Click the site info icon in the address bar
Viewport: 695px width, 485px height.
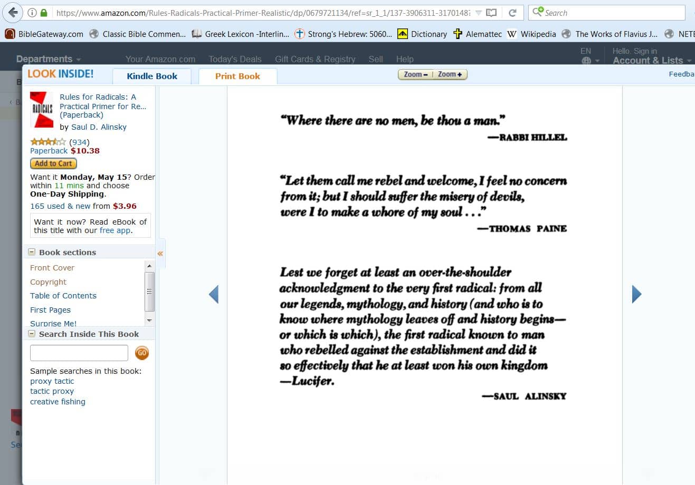tap(32, 13)
